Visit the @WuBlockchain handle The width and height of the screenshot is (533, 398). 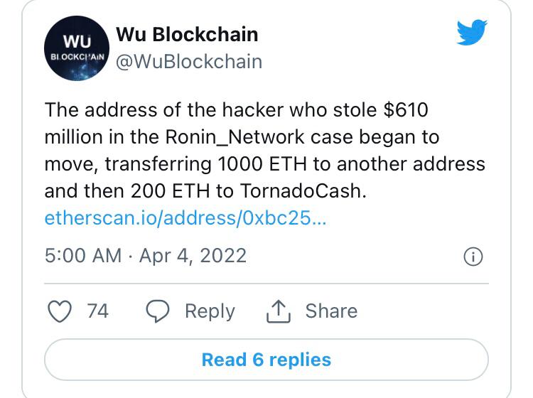click(x=188, y=61)
